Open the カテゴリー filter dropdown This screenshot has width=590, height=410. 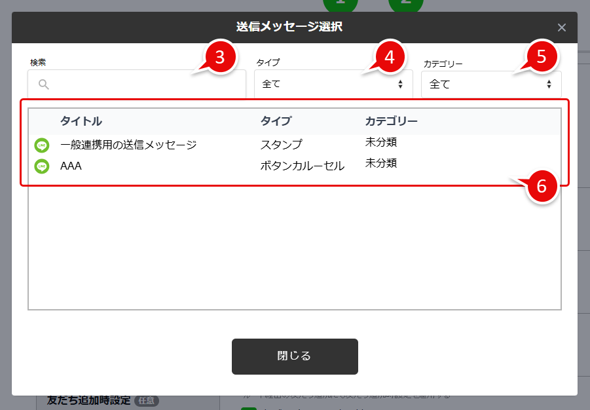point(490,84)
